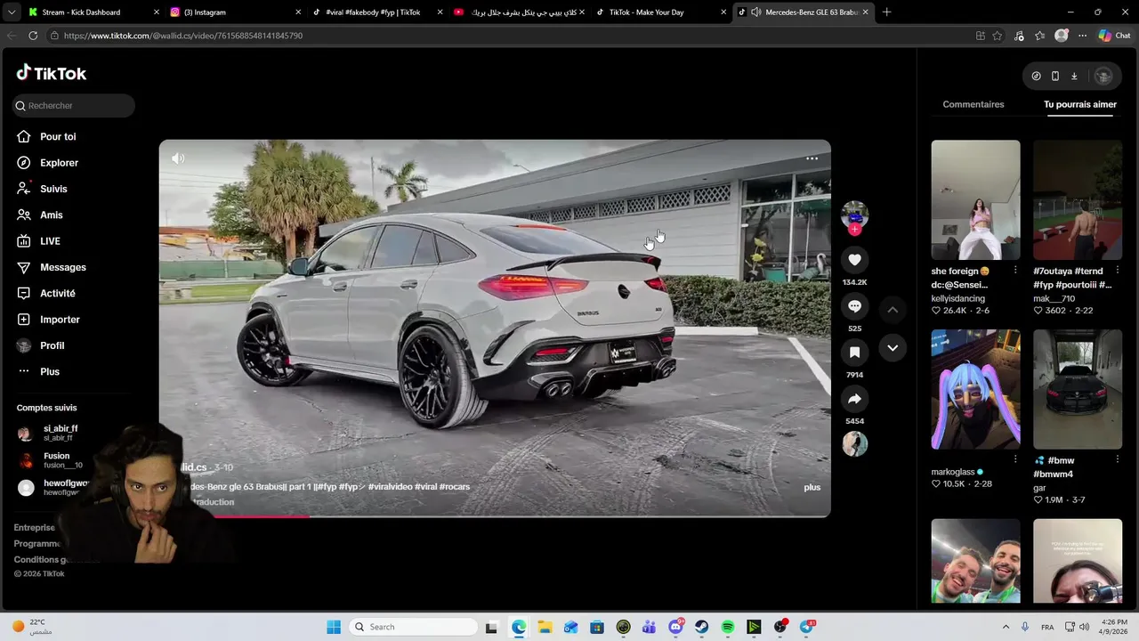Open #bmw #bmwm4 recommended video thumbnail

point(1078,389)
